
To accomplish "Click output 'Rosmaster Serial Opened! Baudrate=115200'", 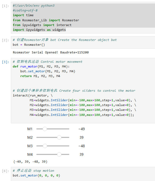I will coord(51,52).
